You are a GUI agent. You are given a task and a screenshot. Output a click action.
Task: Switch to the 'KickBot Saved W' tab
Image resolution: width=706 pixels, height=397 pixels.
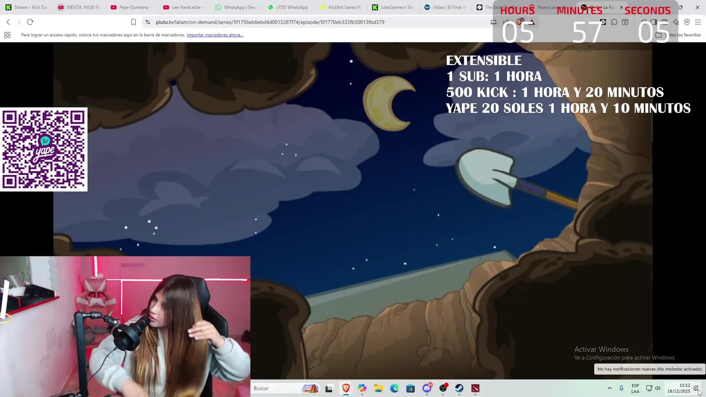tap(341, 7)
